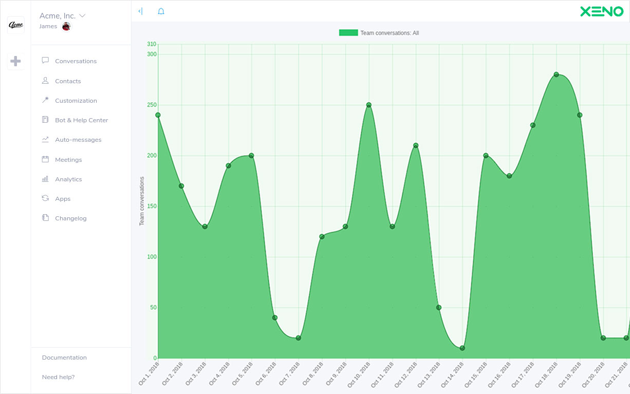Image resolution: width=630 pixels, height=394 pixels.
Task: Click the Analytics bar chart icon
Action: [x=45, y=179]
